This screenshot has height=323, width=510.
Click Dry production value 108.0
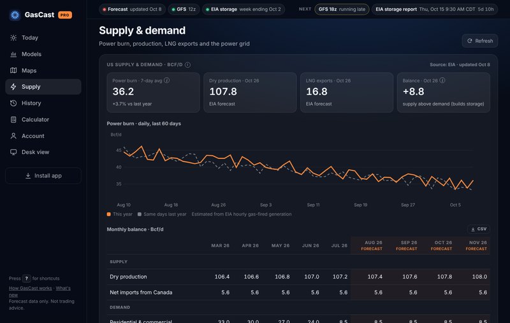(x=479, y=277)
